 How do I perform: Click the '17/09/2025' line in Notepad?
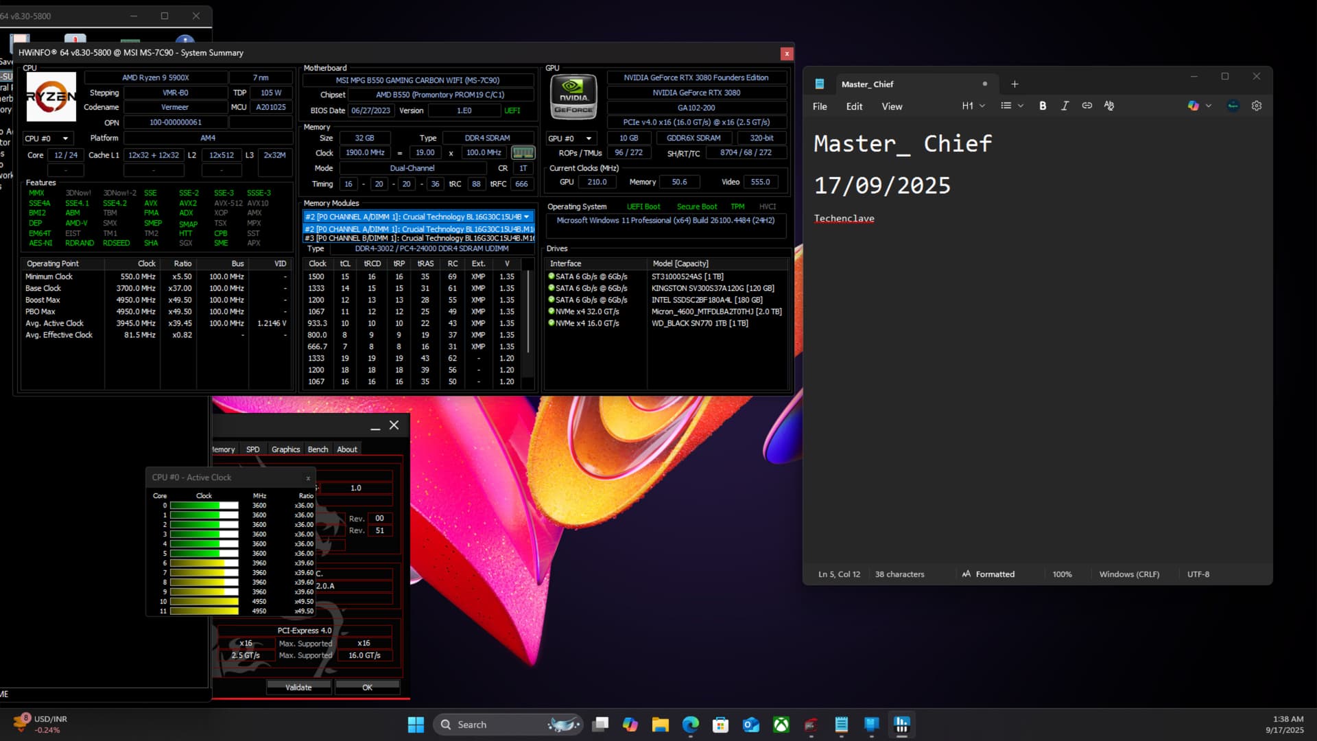[882, 185]
